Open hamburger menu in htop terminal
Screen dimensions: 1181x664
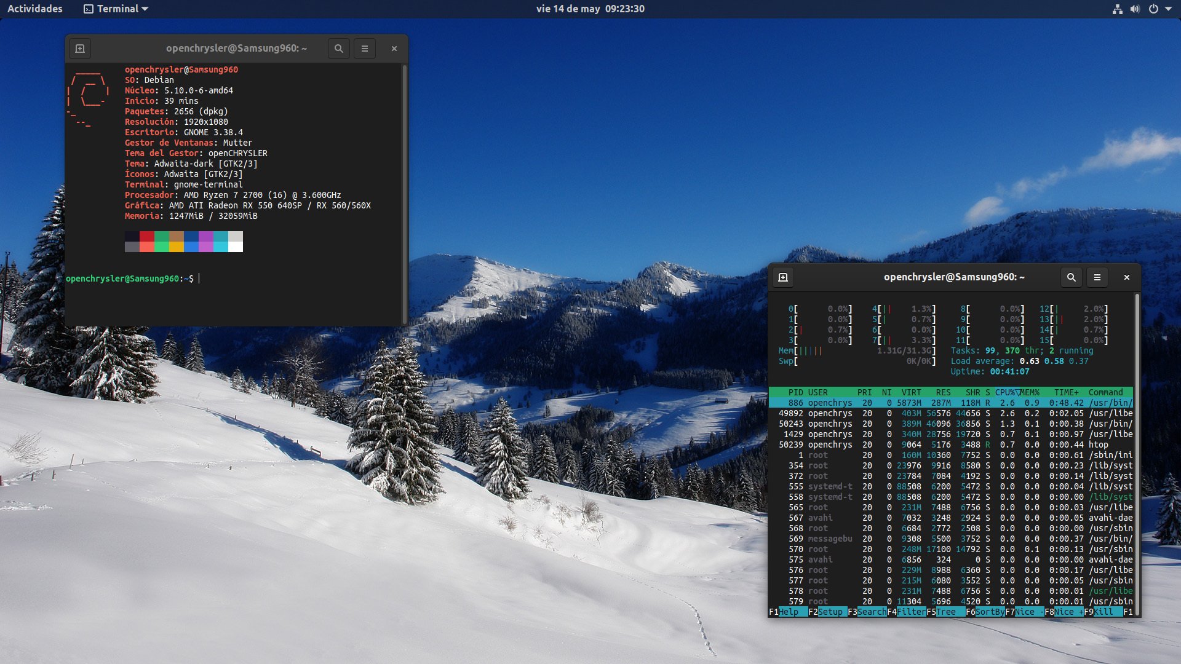pyautogui.click(x=1097, y=277)
